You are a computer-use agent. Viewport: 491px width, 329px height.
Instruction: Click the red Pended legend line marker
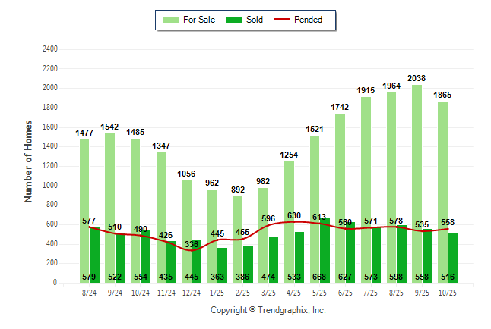287,20
